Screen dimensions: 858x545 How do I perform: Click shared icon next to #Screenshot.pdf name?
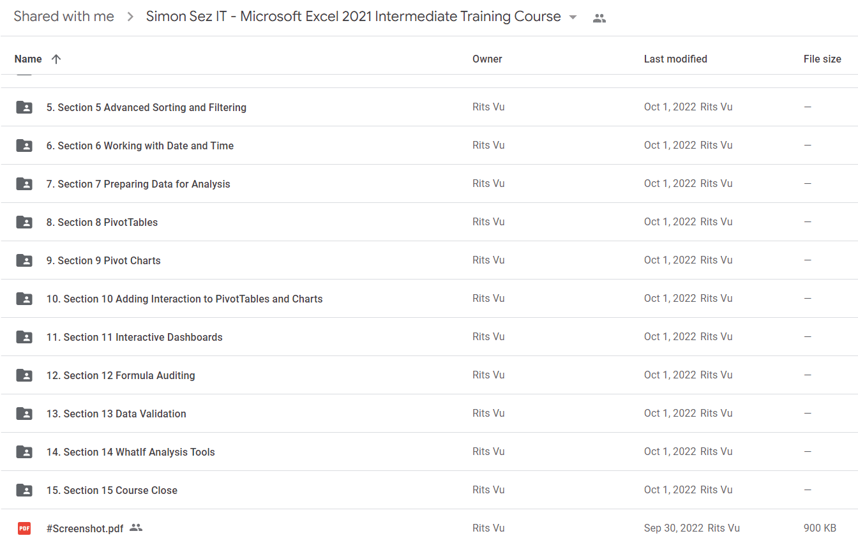(x=136, y=528)
